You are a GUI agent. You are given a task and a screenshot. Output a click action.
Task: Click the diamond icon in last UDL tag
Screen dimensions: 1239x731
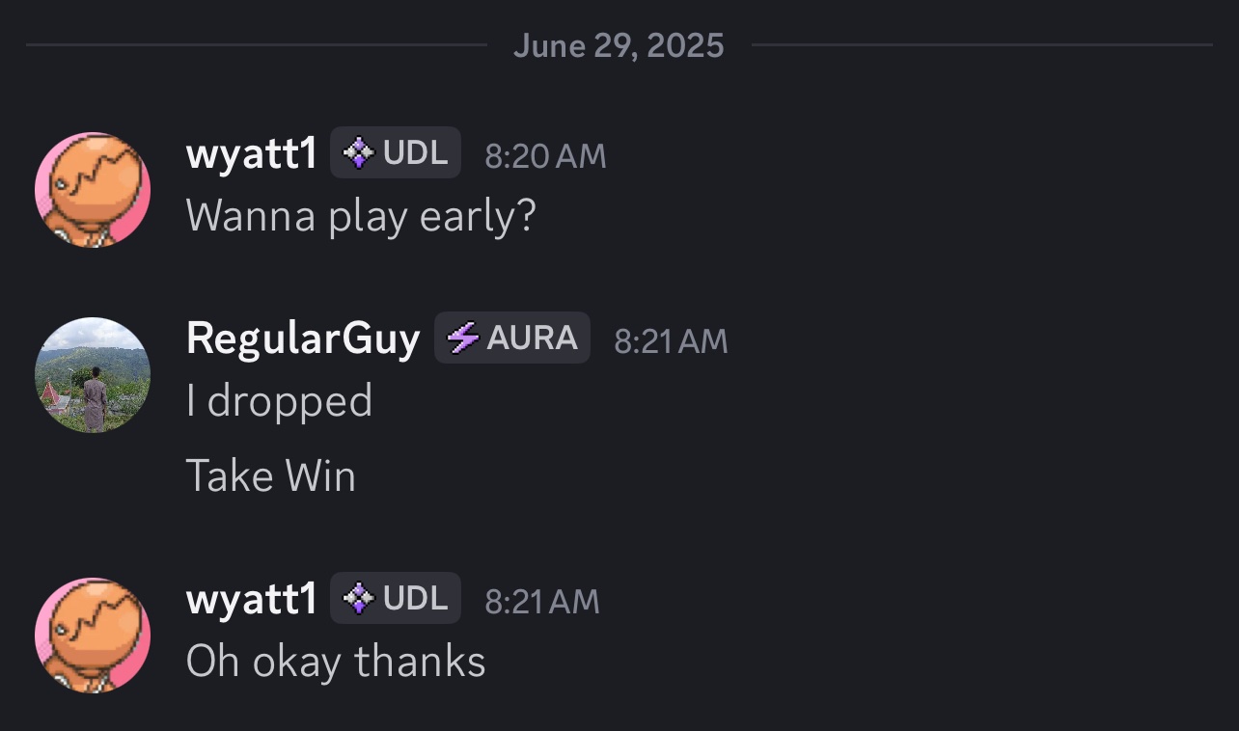point(359,599)
